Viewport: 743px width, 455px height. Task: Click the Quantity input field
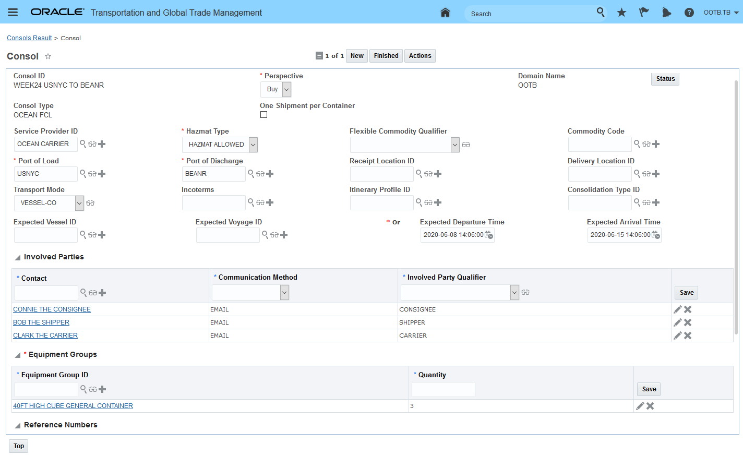pyautogui.click(x=444, y=389)
